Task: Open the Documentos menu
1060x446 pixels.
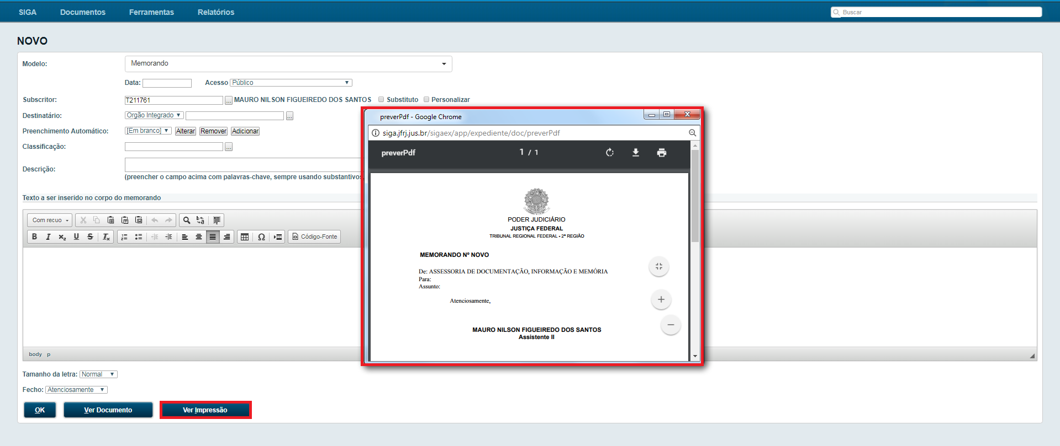Action: 83,12
